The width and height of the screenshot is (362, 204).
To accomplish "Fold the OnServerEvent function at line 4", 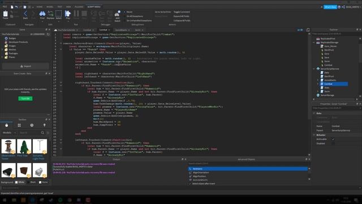I will pos(61,43).
